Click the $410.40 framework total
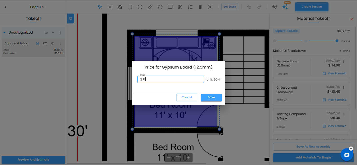Viewport: 357px width, 165px height. point(334,92)
